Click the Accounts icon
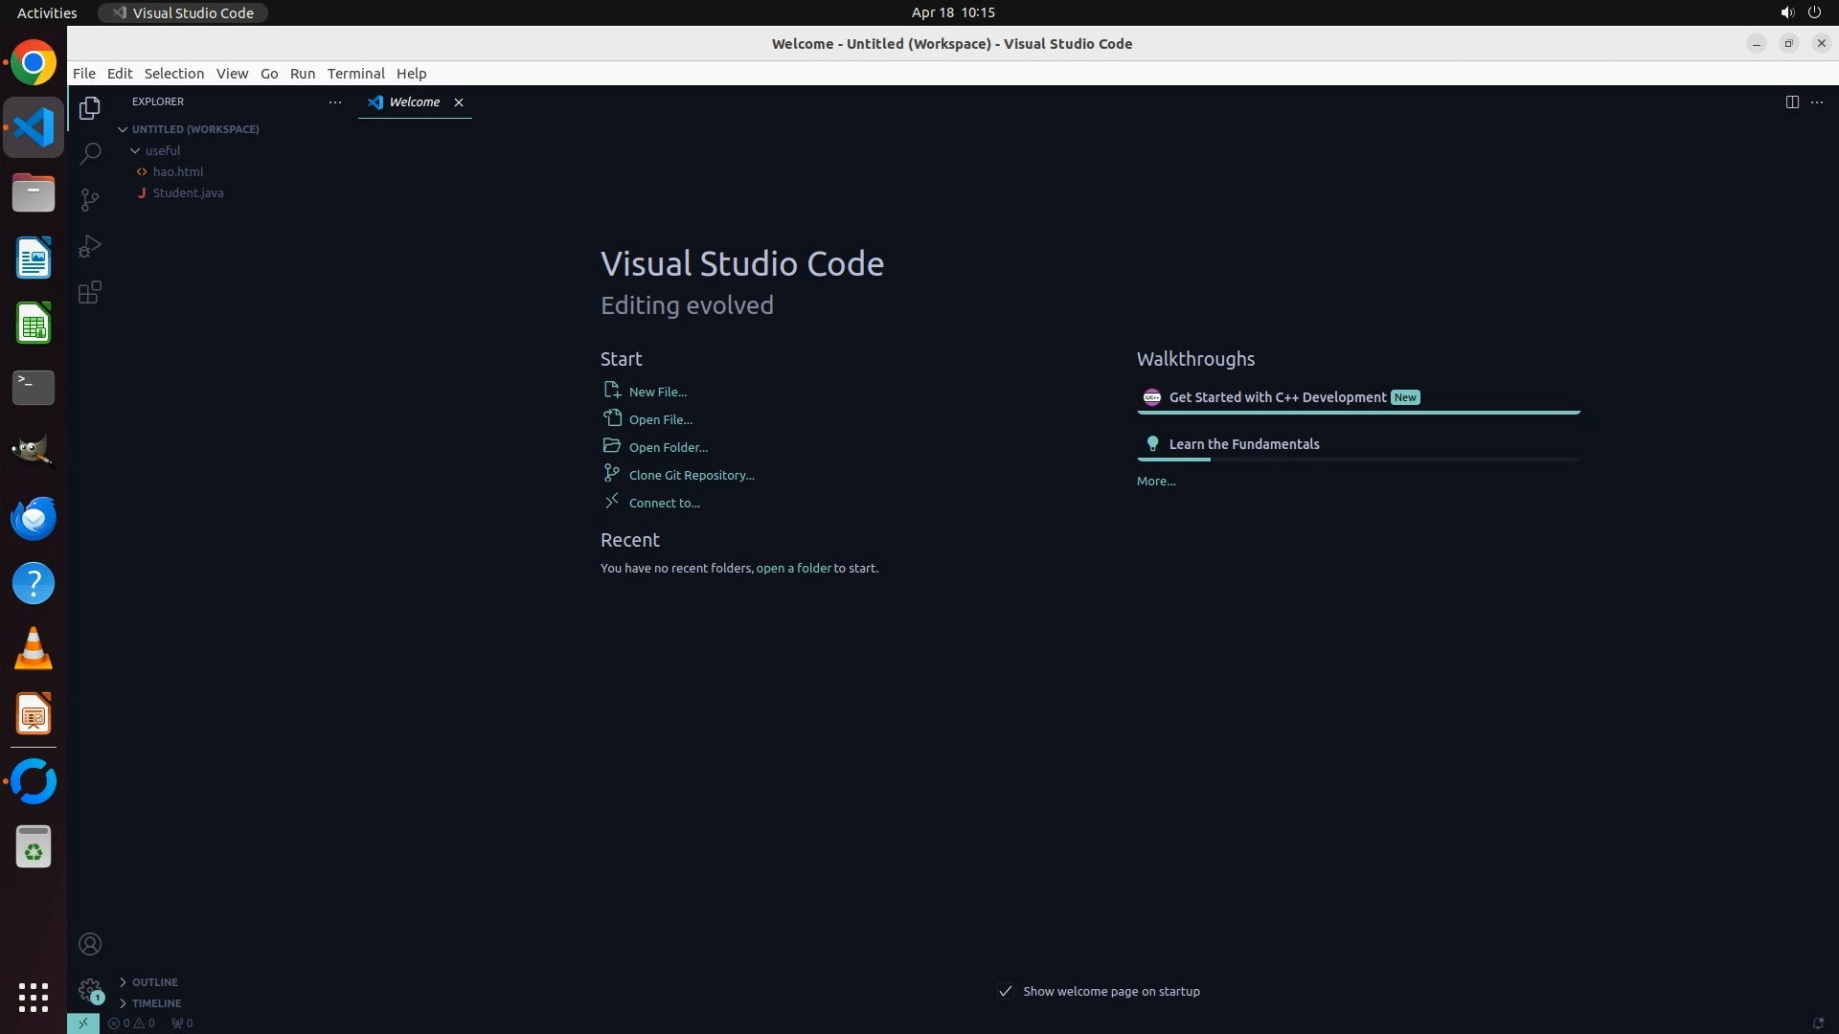 coord(90,944)
